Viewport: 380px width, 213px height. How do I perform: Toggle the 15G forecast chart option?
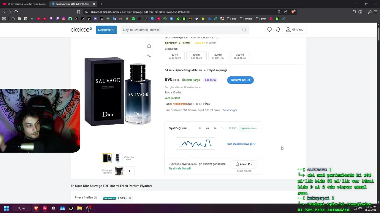[x=232, y=128]
